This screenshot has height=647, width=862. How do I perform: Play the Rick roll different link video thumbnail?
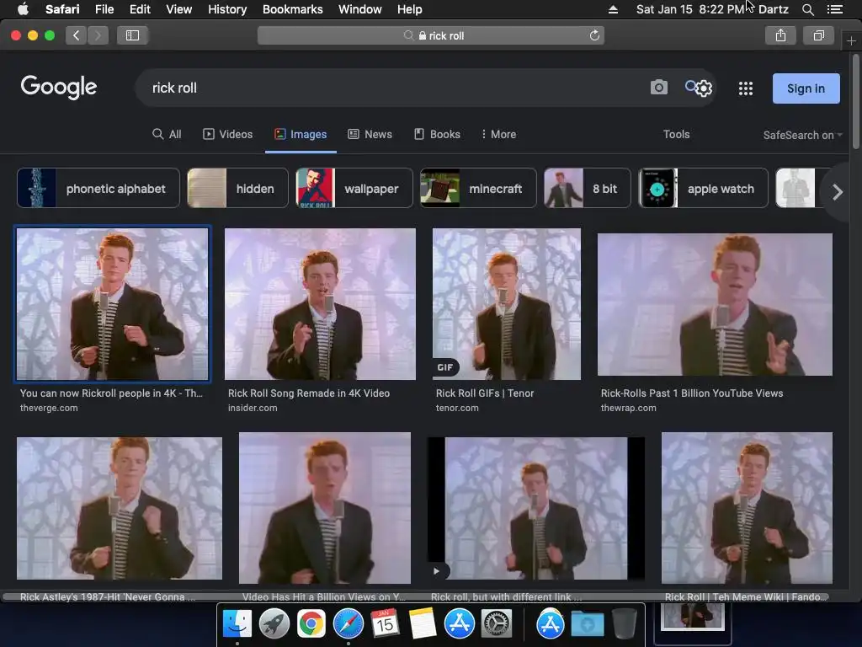pos(536,508)
